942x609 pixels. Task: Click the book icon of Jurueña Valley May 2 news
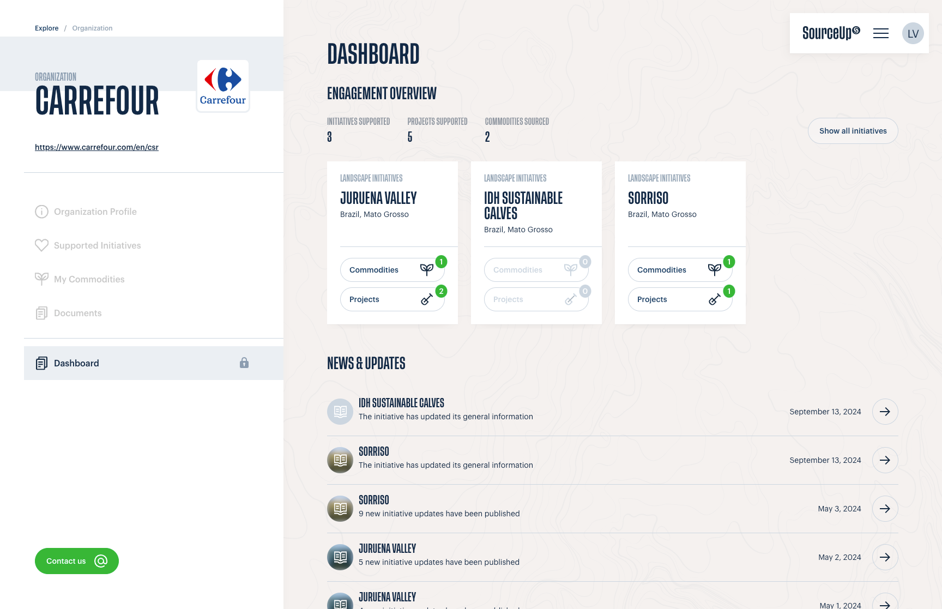[340, 557]
